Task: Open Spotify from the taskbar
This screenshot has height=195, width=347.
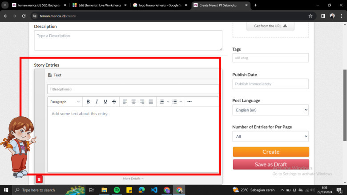Action: tap(117, 190)
